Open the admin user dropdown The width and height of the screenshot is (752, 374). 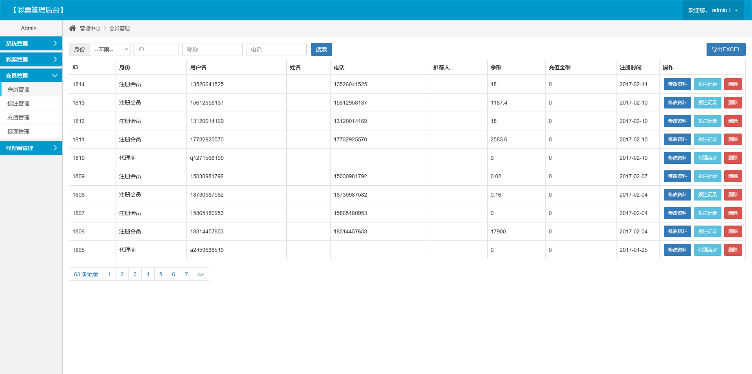[x=713, y=10]
